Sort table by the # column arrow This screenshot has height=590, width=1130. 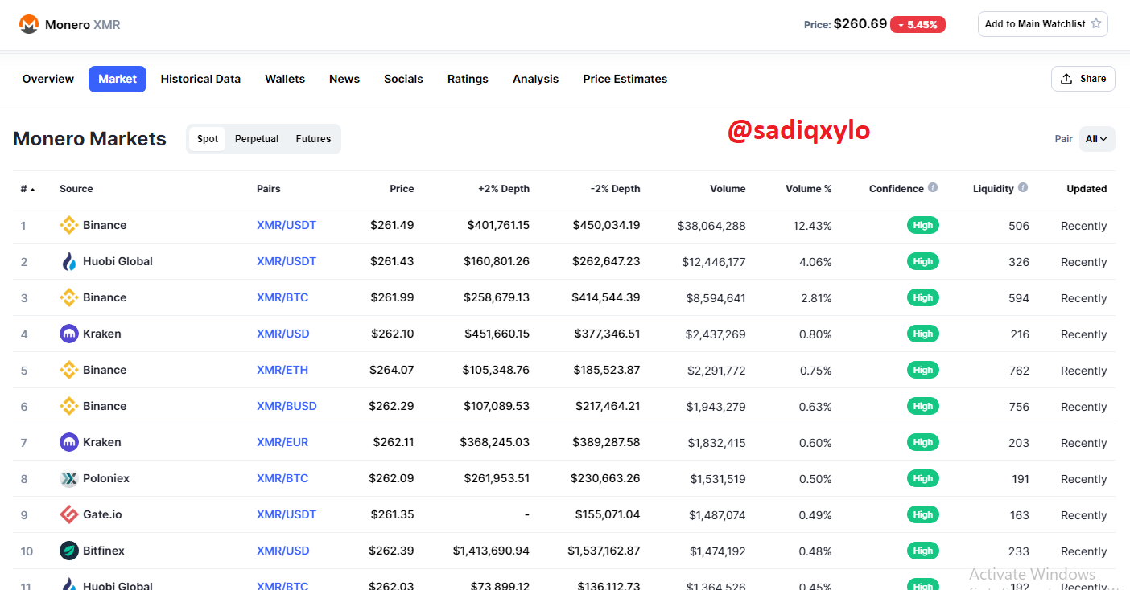pos(32,189)
